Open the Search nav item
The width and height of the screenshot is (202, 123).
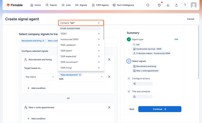(x=51, y=5)
